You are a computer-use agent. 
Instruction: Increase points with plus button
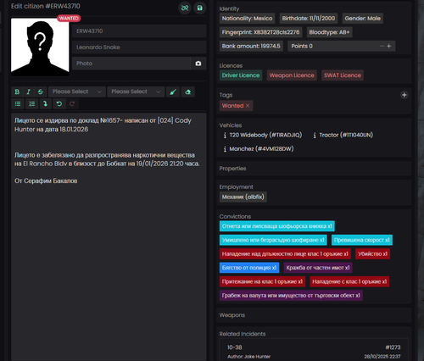click(389, 46)
